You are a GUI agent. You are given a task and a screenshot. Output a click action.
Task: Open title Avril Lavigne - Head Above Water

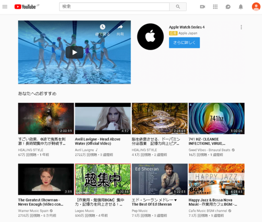click(97, 141)
